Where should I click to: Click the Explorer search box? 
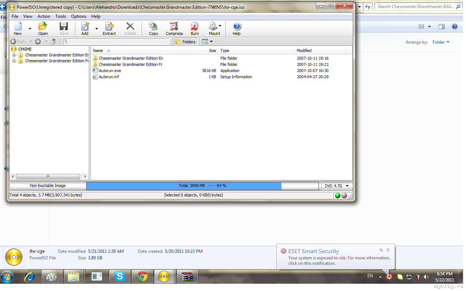[418, 7]
